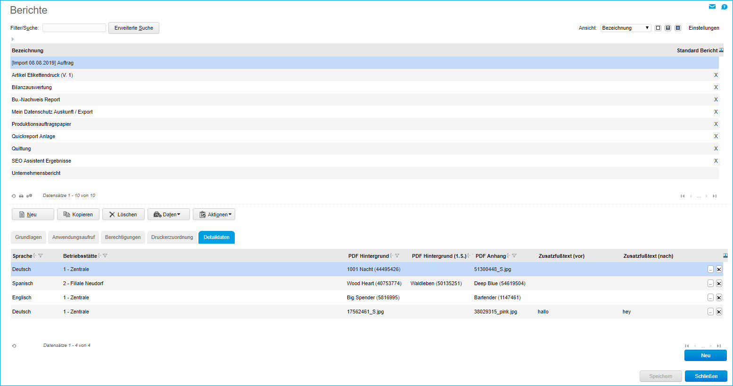
Task: Click the hallo footer text cell
Action: coord(543,312)
